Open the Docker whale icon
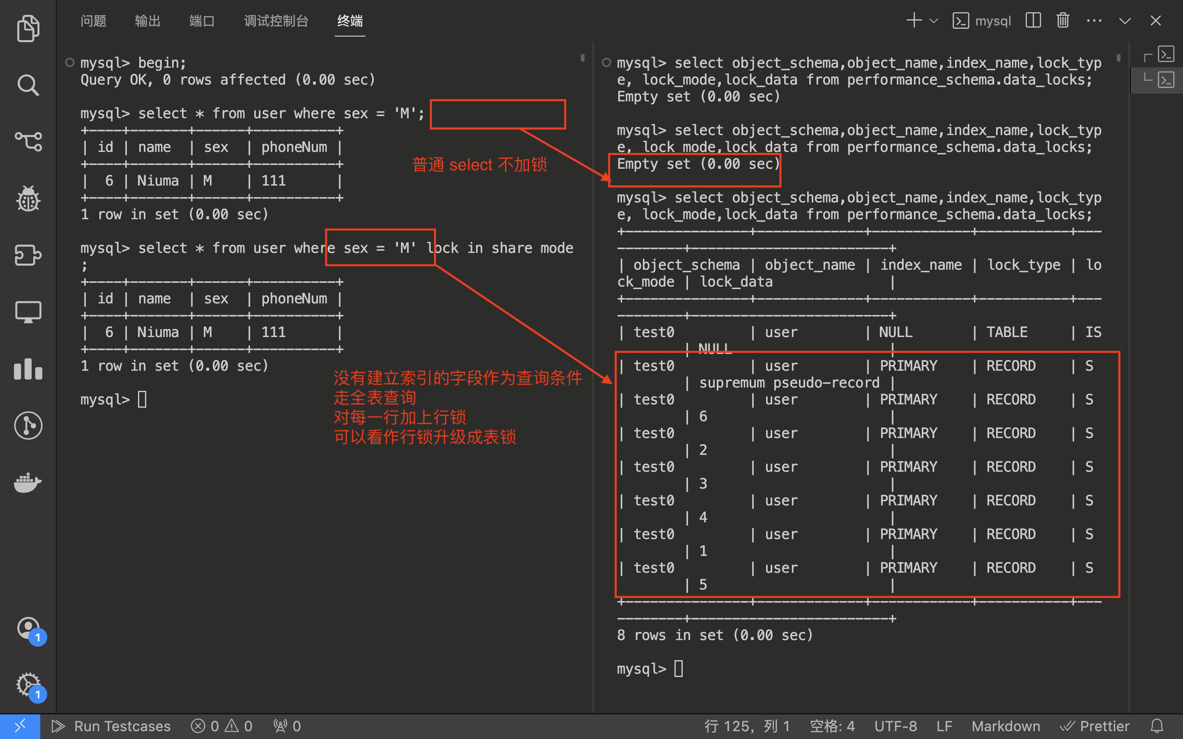 (x=28, y=482)
